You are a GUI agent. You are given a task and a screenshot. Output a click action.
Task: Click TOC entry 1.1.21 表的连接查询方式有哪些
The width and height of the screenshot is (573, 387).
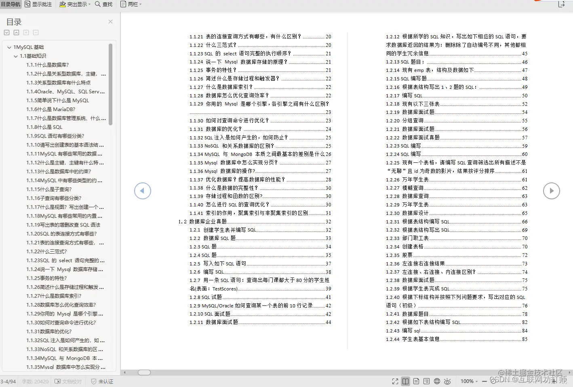(x=260, y=36)
